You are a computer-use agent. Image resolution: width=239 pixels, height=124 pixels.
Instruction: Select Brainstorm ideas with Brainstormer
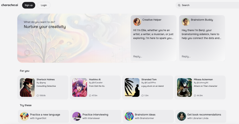click(148, 116)
